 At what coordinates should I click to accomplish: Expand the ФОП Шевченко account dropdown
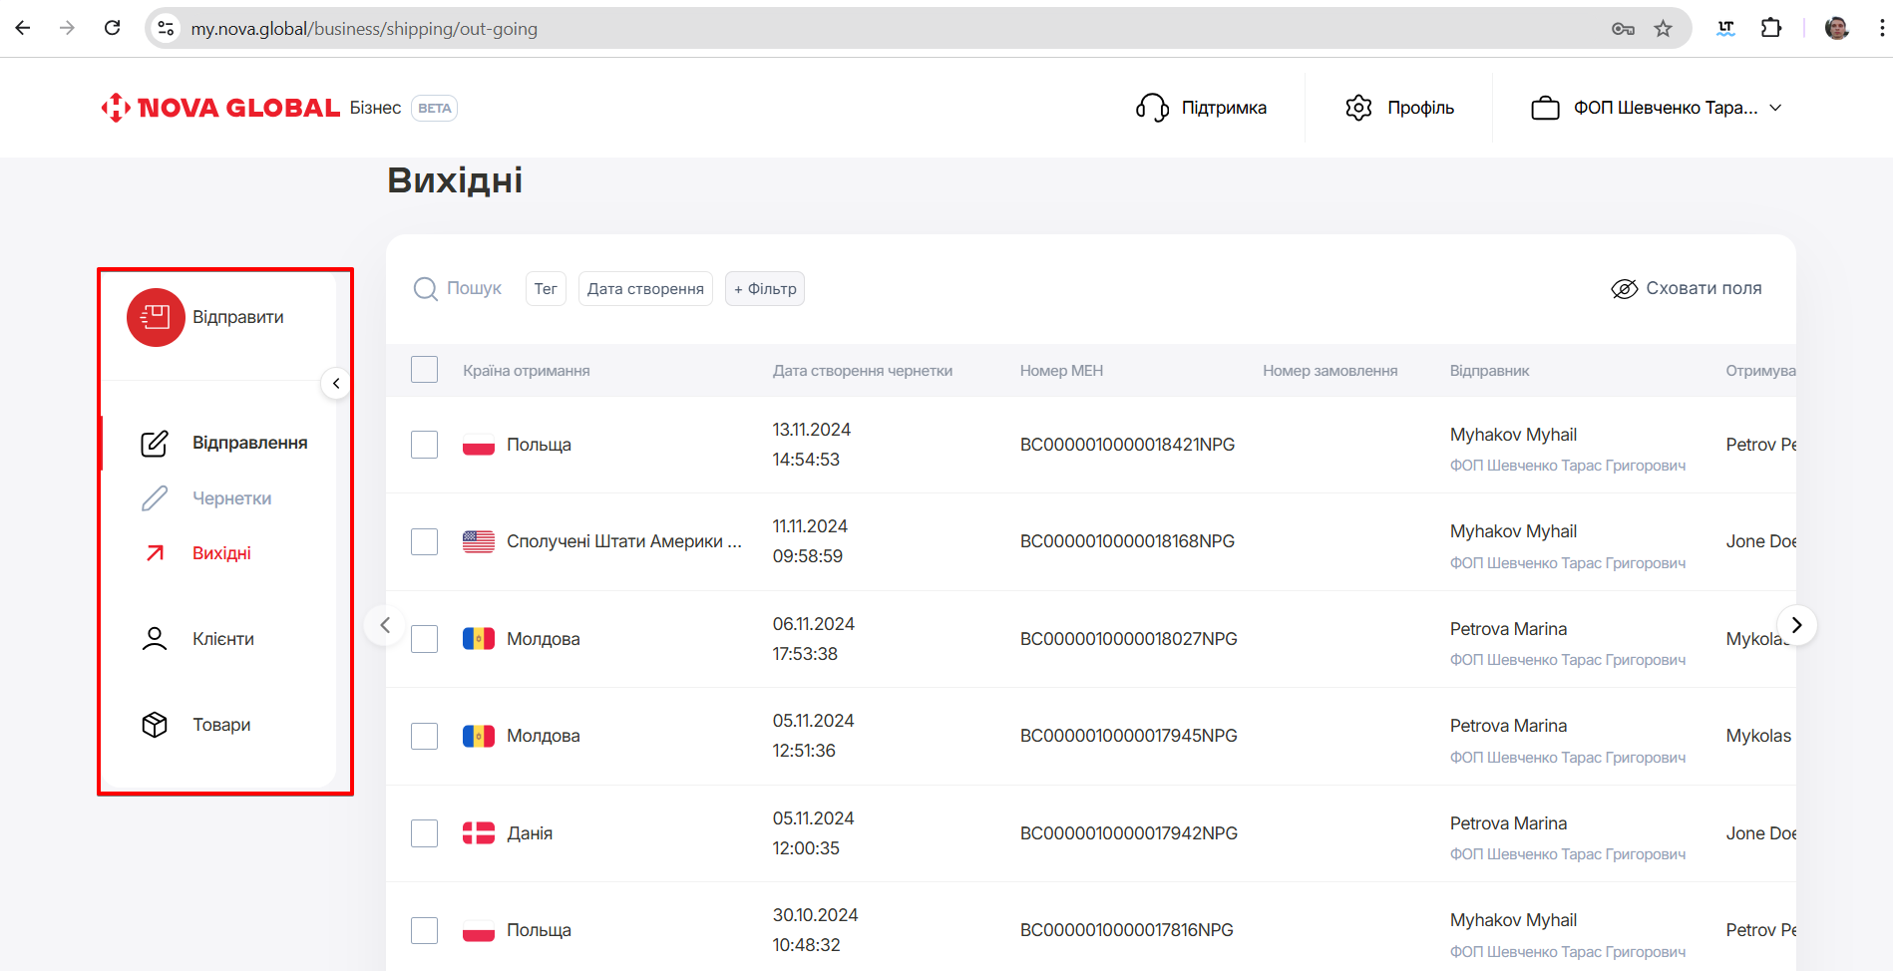(1657, 108)
